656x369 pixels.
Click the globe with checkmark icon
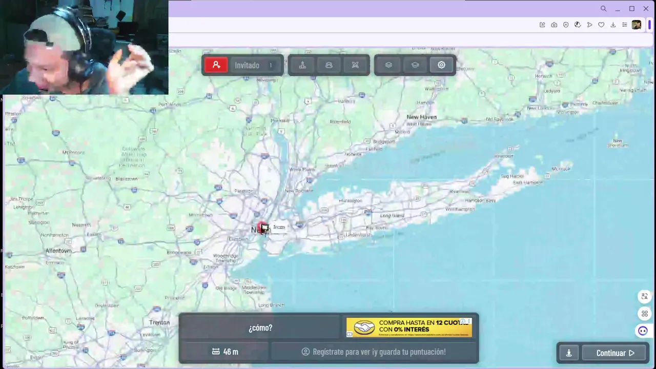(x=578, y=25)
